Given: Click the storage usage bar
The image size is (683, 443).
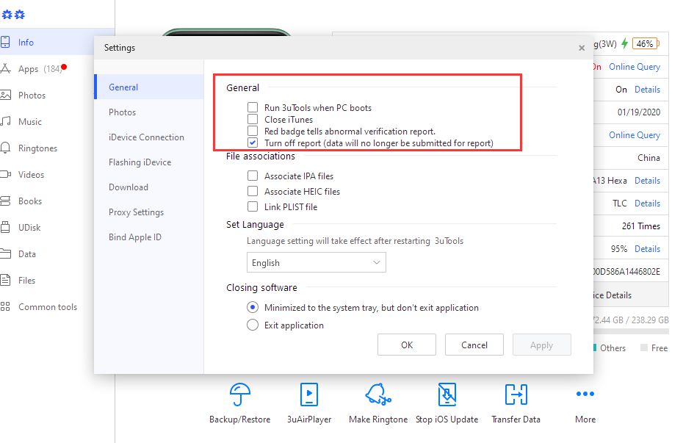Looking at the screenshot, I should coord(631,331).
